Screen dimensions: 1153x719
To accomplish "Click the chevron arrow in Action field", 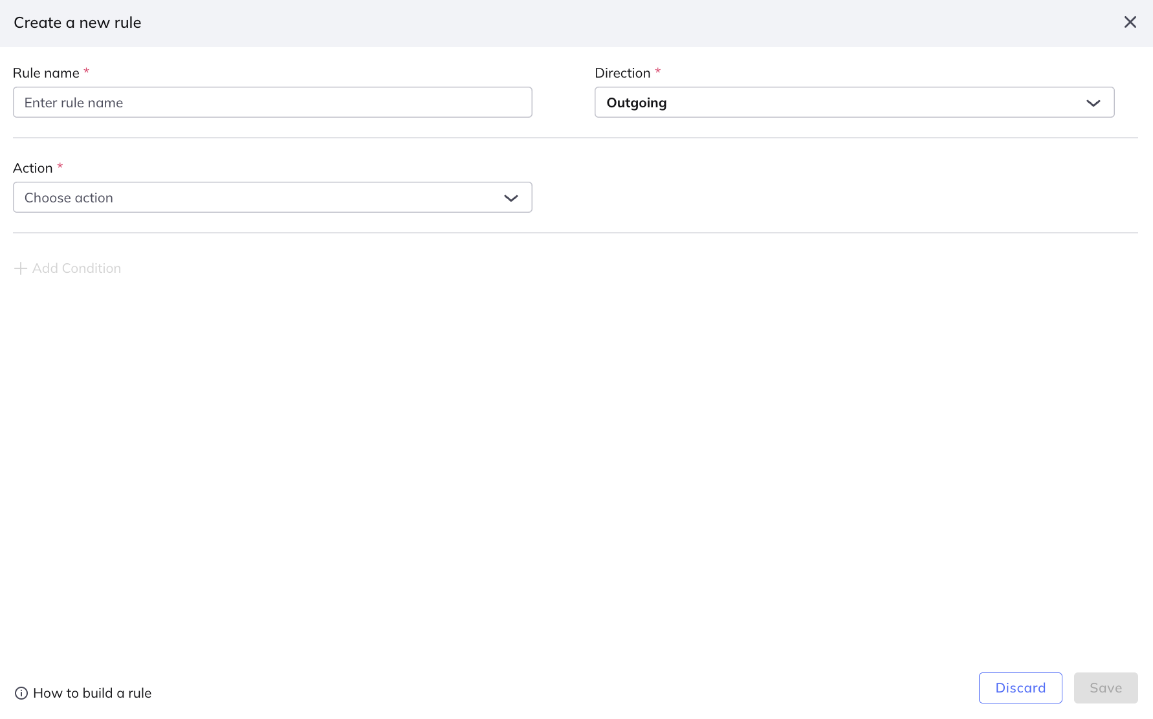I will click(x=511, y=199).
